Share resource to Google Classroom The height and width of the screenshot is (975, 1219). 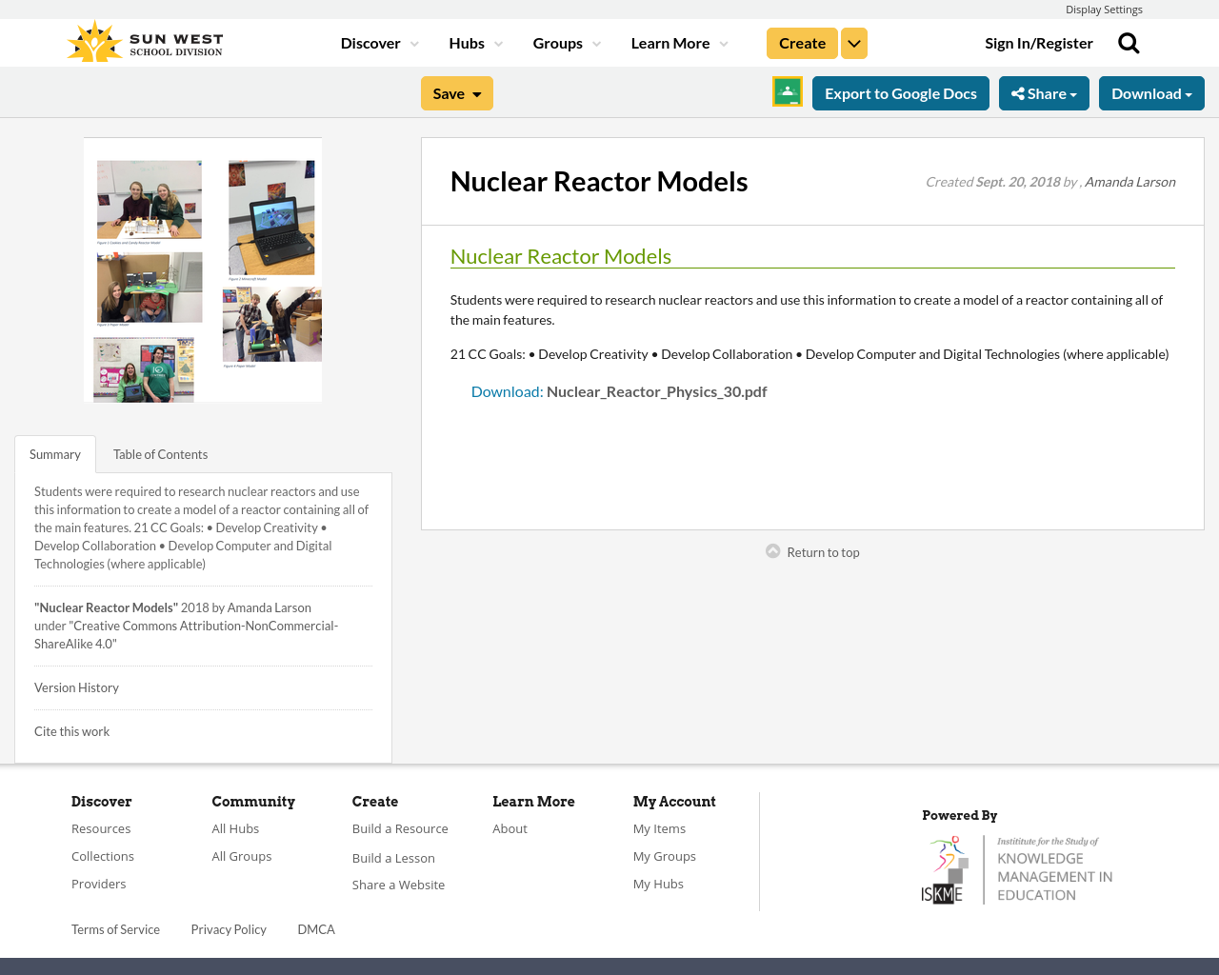click(x=786, y=90)
